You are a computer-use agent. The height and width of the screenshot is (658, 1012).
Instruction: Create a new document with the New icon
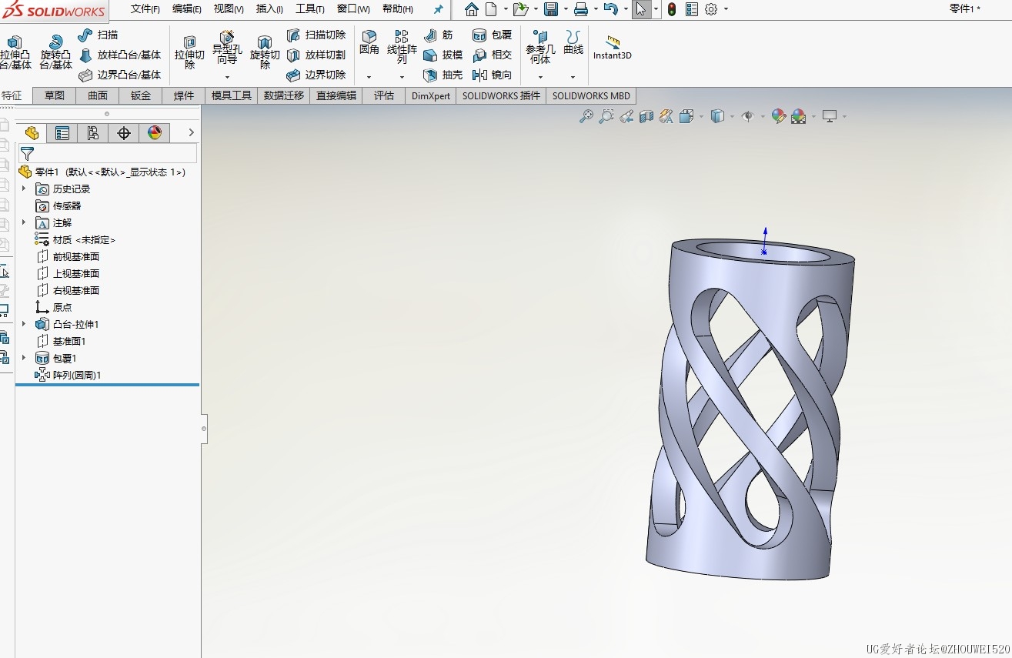click(491, 9)
